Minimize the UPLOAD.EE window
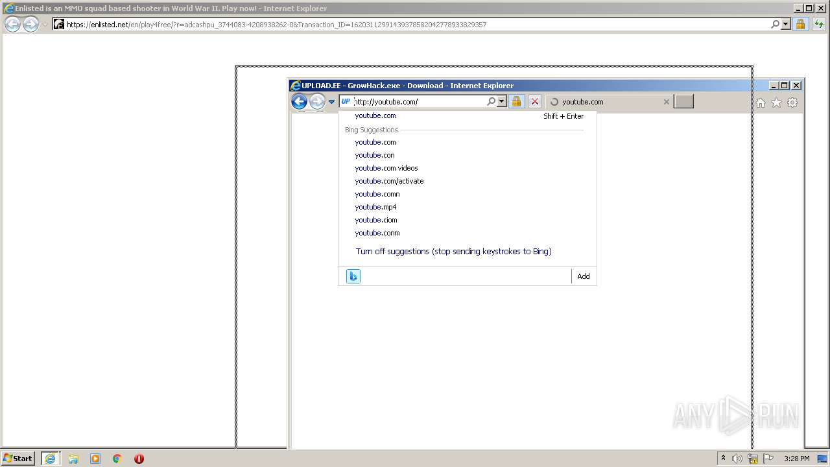The width and height of the screenshot is (830, 467). coord(774,85)
